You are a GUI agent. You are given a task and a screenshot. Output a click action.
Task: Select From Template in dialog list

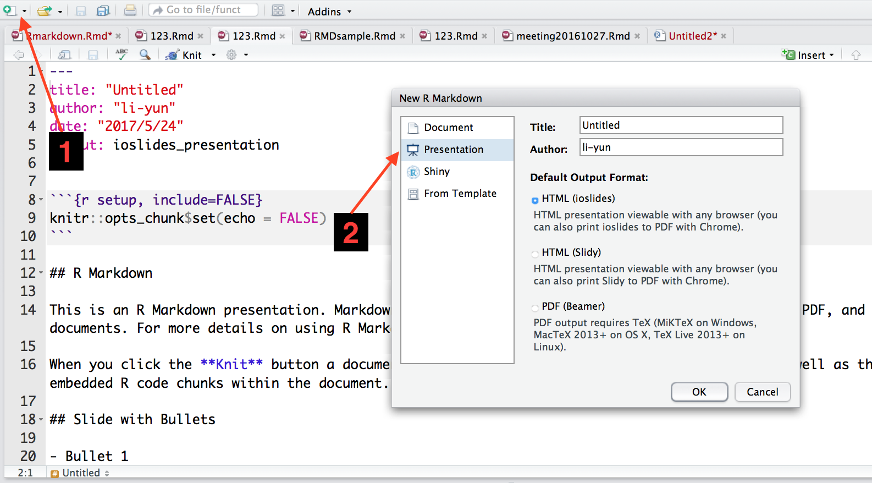tap(457, 194)
